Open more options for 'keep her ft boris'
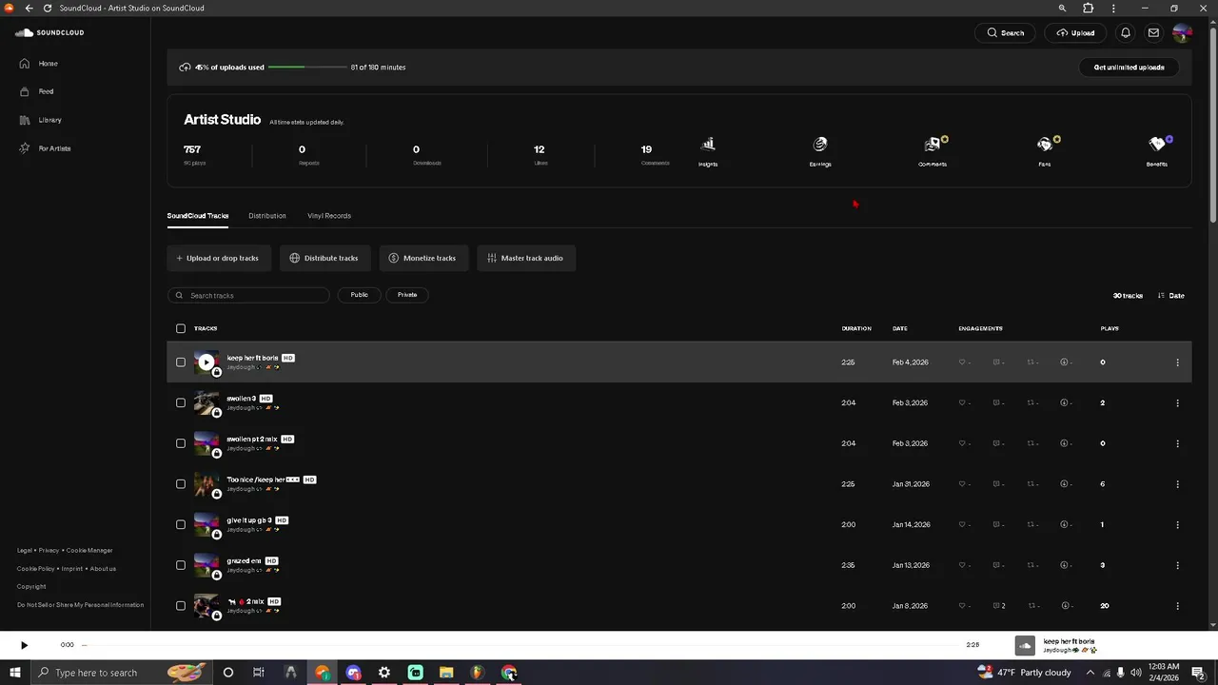 tap(1177, 362)
